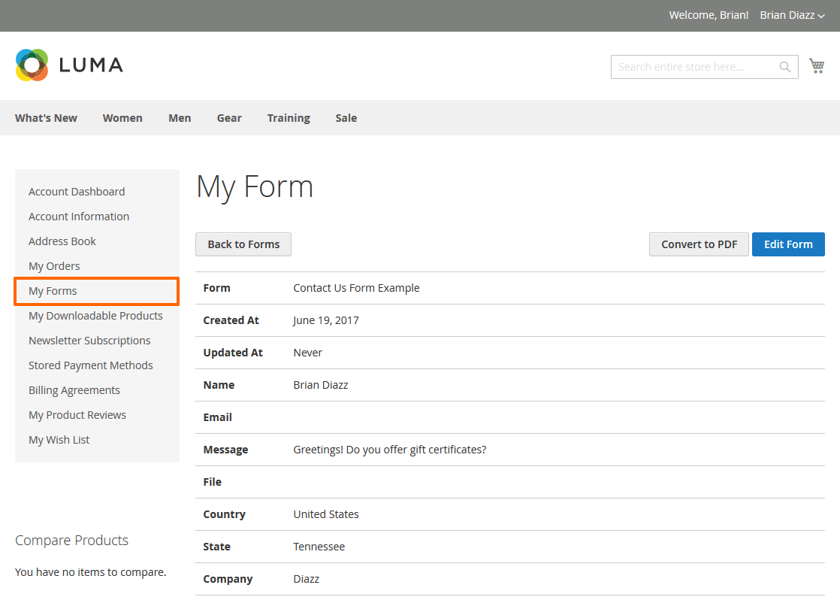Click the Luma logo icon
Screen dimensions: 840x597
[x=32, y=65]
